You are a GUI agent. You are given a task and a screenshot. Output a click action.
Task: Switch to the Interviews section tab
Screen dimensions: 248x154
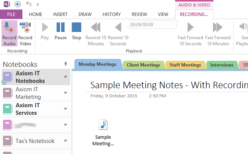point(222,65)
